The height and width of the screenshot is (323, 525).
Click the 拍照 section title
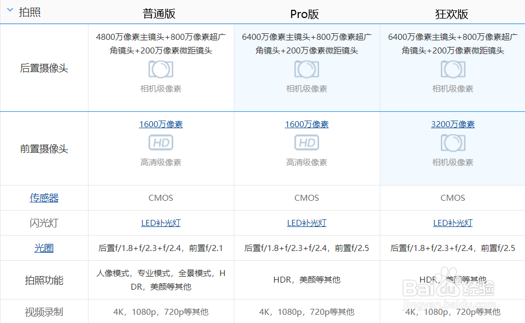coord(30,12)
